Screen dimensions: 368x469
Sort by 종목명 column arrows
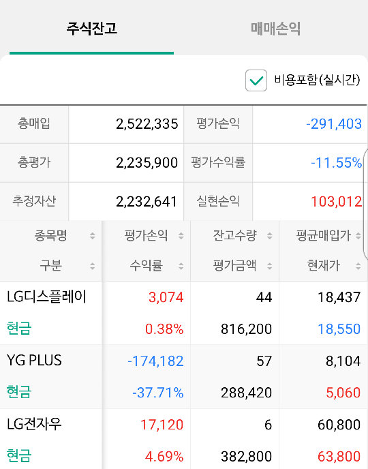(93, 236)
